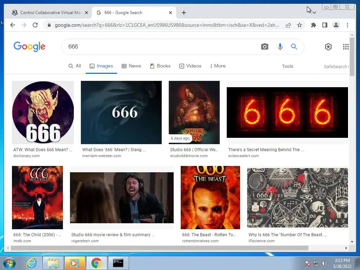
Task: Open the Windows Start menu
Action: [9, 263]
